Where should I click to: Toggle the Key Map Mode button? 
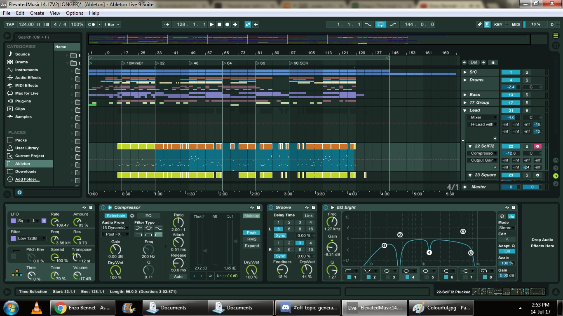coord(498,24)
